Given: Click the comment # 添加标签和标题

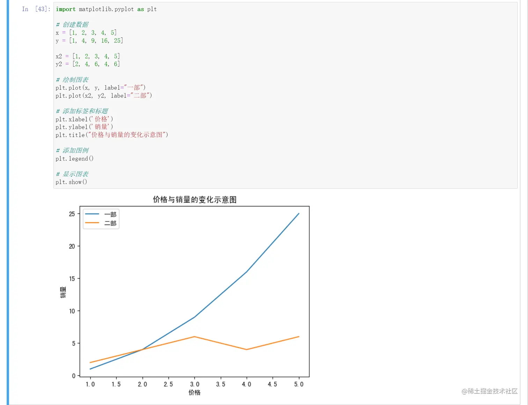Looking at the screenshot, I should (82, 111).
